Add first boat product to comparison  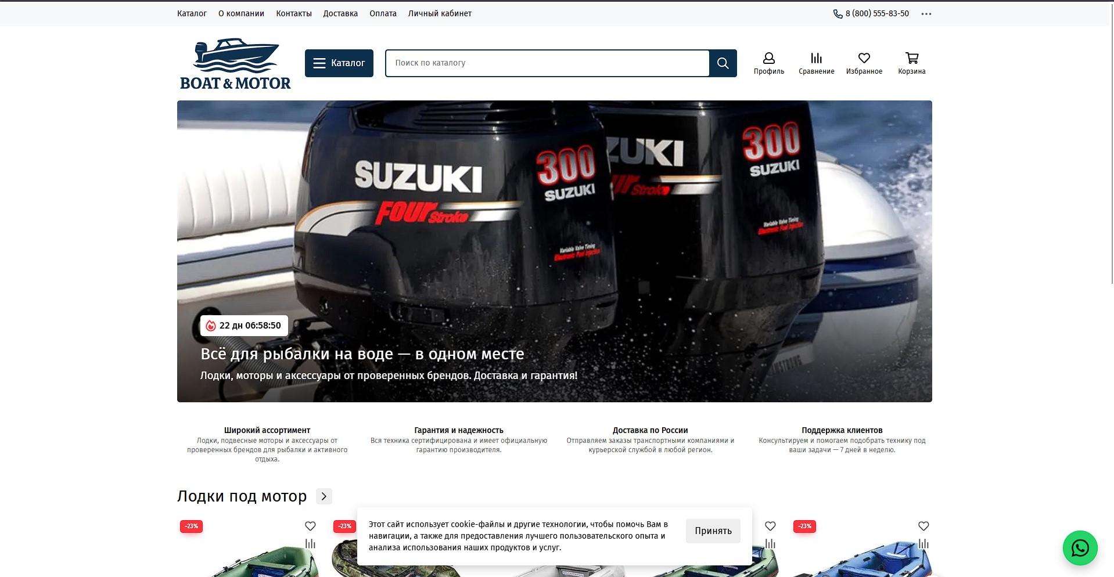pos(310,544)
